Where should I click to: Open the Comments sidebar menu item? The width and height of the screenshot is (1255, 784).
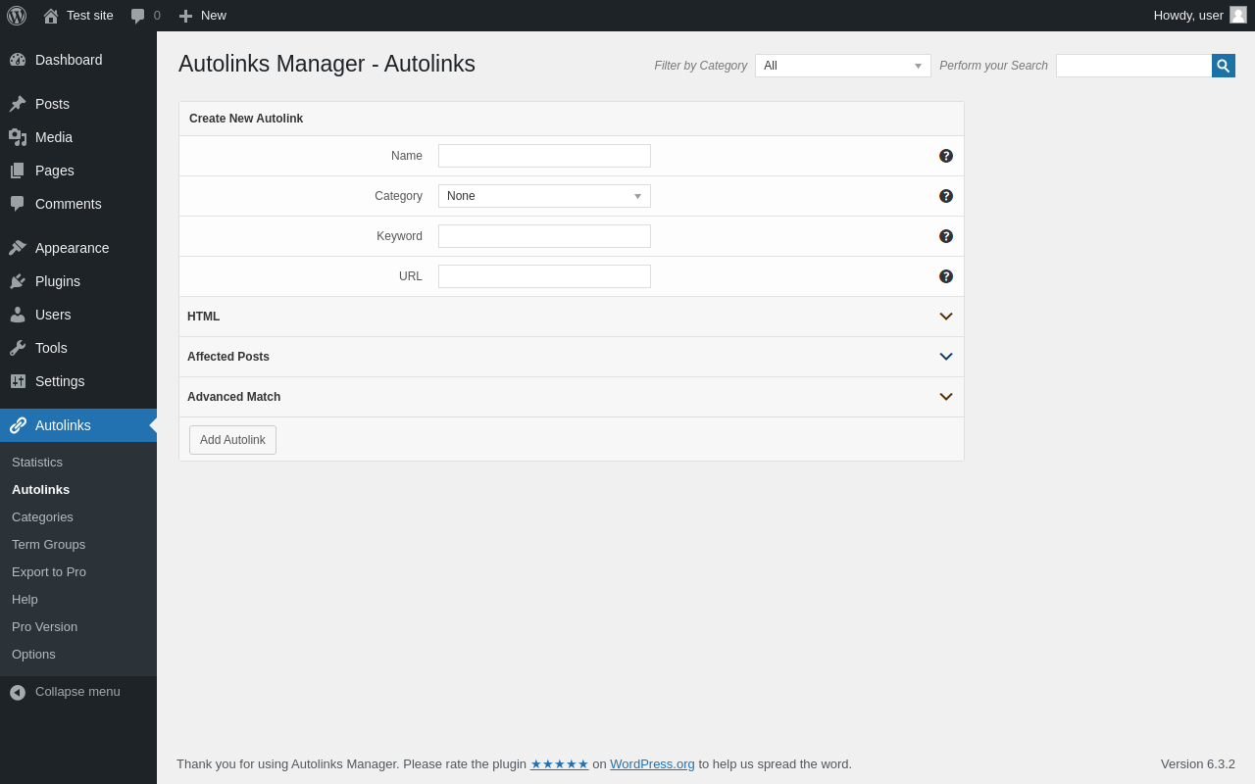pos(78,204)
